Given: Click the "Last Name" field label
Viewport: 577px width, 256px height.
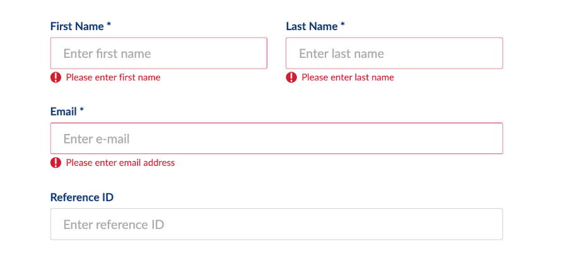Looking at the screenshot, I should coord(312,26).
